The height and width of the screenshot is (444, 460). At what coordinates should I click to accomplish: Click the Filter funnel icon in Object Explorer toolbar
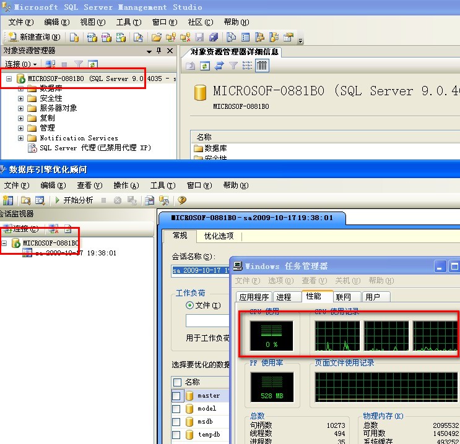[x=79, y=64]
